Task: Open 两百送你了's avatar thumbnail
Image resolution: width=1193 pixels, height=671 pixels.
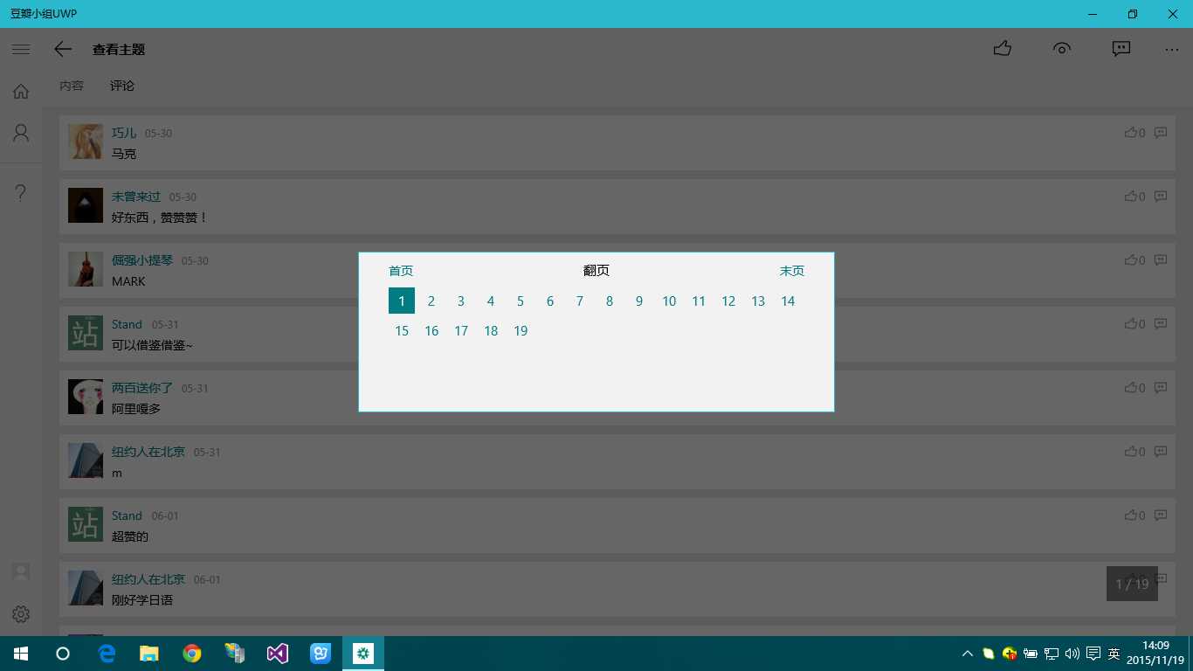Action: (x=86, y=397)
